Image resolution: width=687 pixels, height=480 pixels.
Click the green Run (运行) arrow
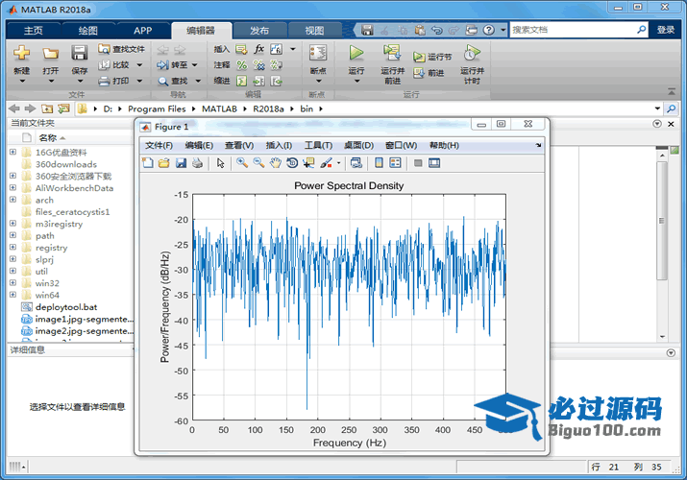[x=356, y=53]
